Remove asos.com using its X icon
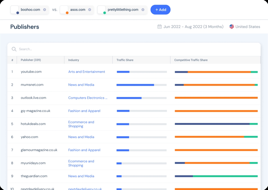 [89, 9]
